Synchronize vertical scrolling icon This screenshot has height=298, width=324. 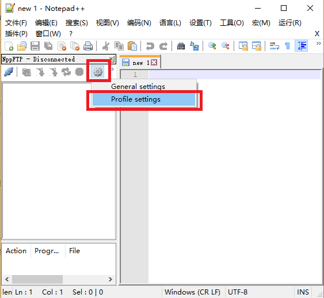[243, 46]
